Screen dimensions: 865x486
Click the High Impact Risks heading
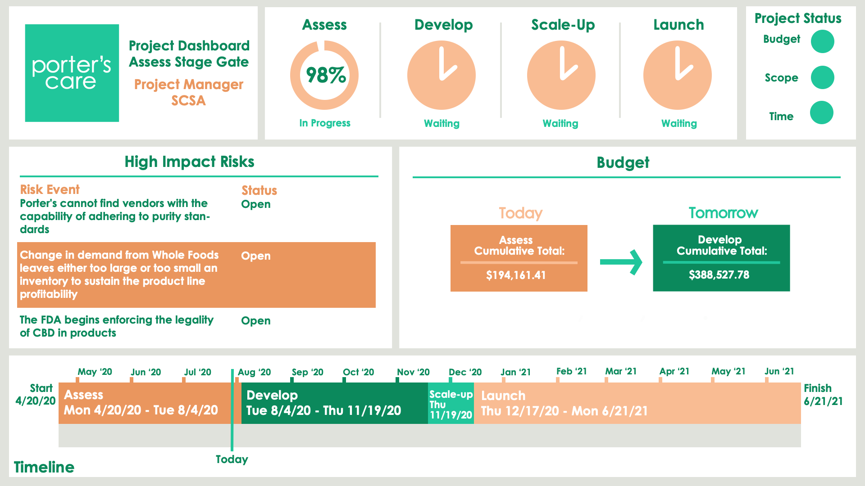pos(189,162)
